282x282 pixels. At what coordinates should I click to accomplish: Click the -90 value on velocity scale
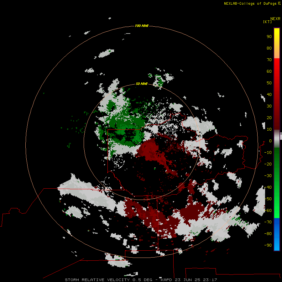point(268,245)
